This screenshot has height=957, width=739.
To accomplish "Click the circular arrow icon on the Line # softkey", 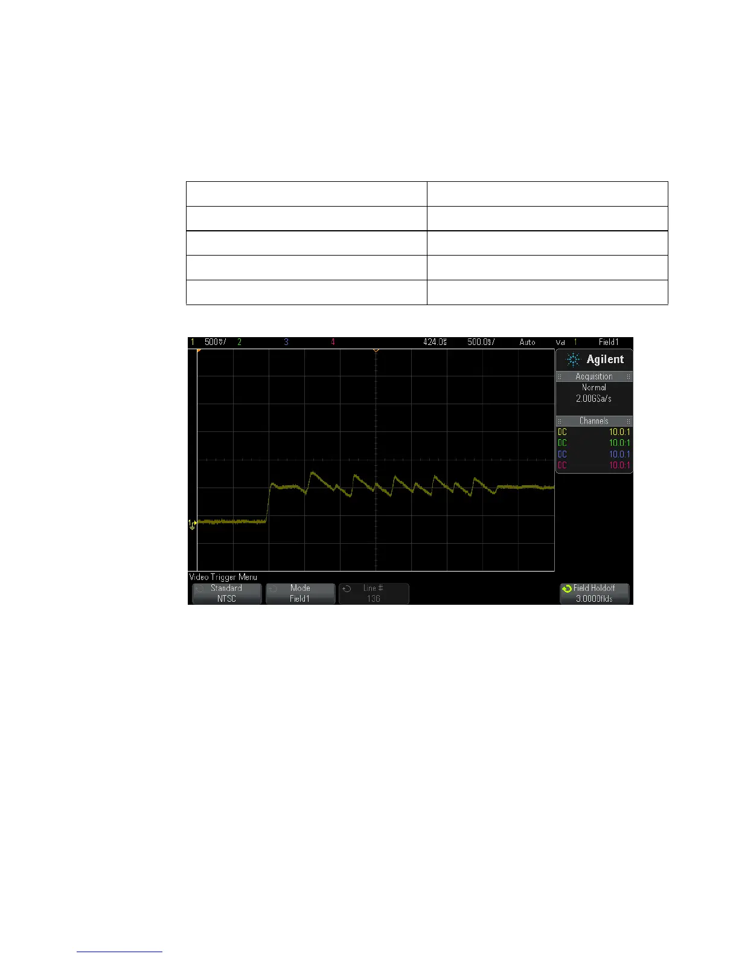I will pos(347,588).
